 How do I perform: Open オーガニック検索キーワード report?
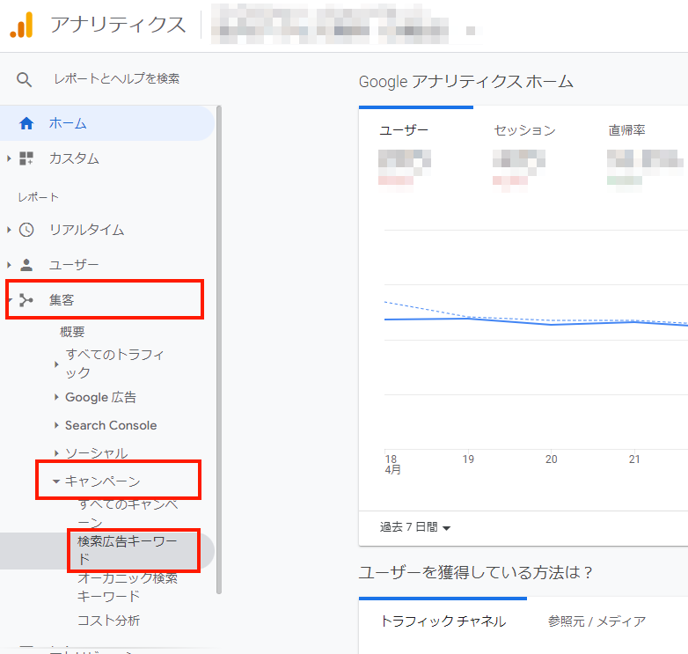pyautogui.click(x=128, y=587)
